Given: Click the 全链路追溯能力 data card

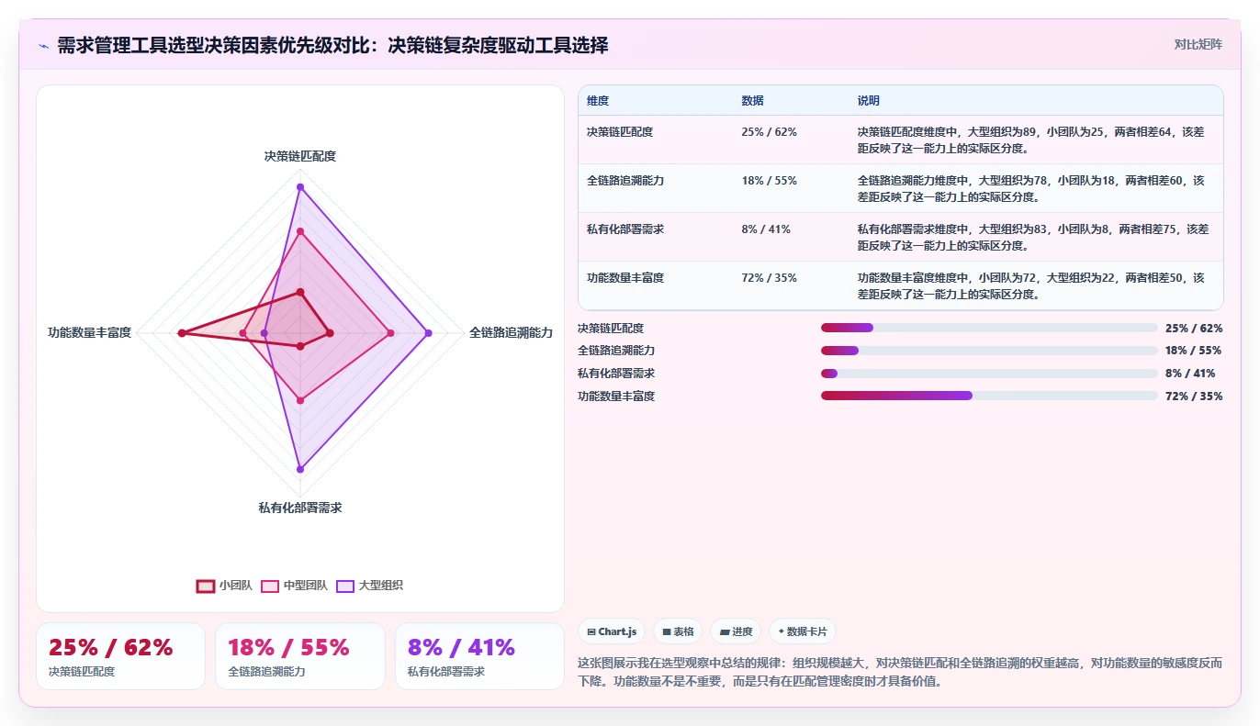Looking at the screenshot, I should [300, 656].
